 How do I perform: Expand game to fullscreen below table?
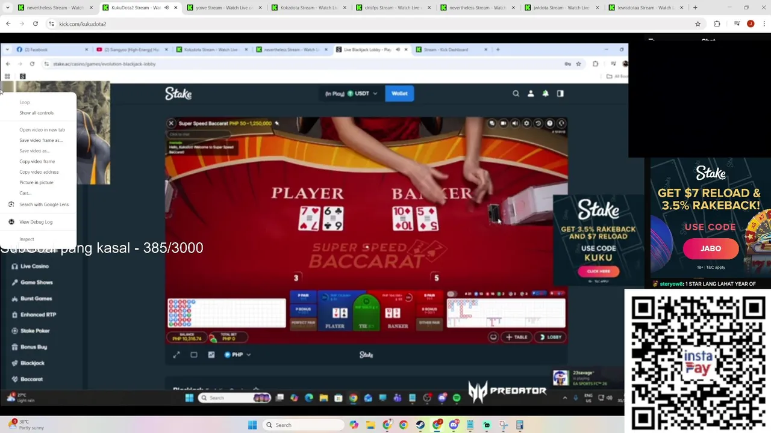[176, 355]
